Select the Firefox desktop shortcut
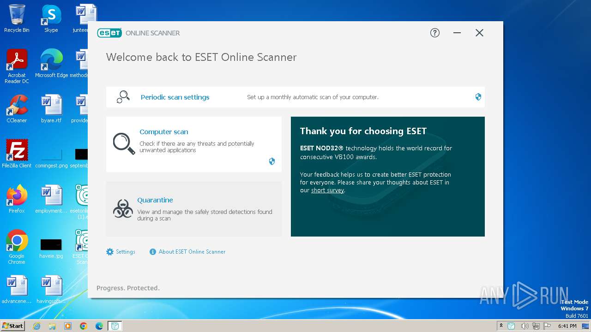Viewport: 591px width, 332px height. point(17,199)
